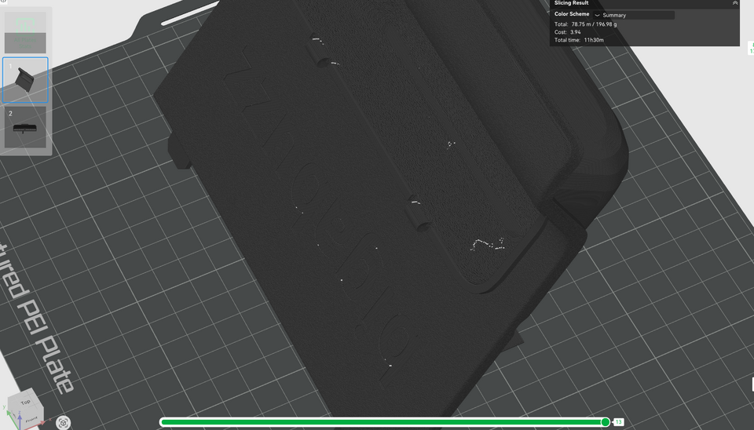This screenshot has height=430, width=754.
Task: Click the Color Scheme label
Action: pos(572,14)
